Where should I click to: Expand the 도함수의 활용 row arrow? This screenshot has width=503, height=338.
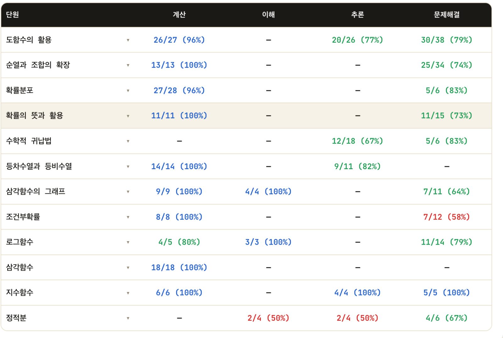(x=128, y=40)
